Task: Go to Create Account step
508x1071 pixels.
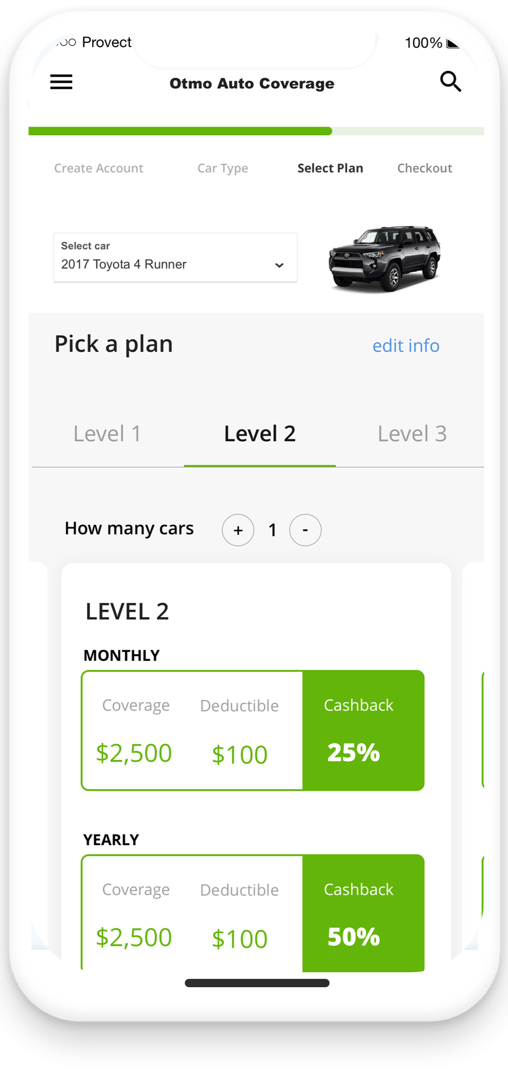Action: pos(99,168)
